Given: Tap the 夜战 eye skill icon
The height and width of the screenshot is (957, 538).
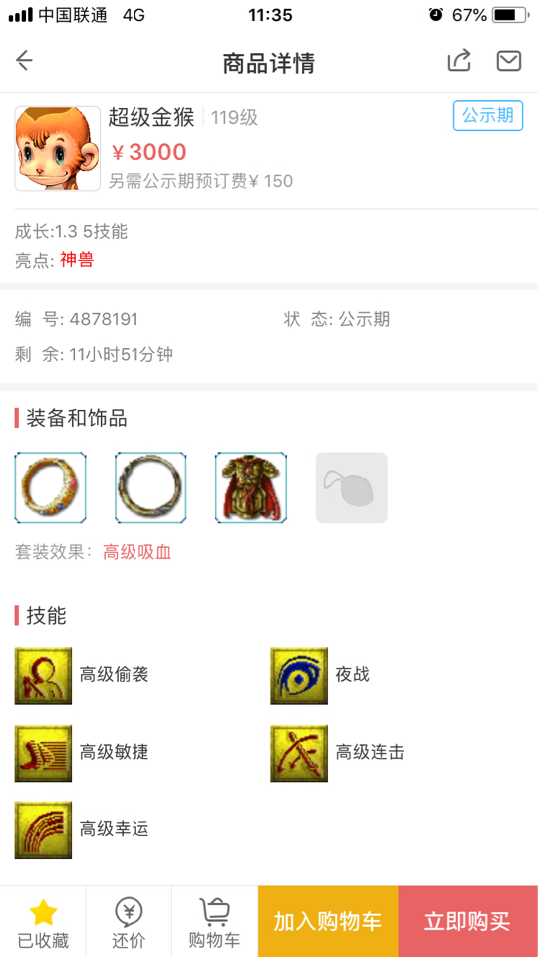Looking at the screenshot, I should 299,676.
